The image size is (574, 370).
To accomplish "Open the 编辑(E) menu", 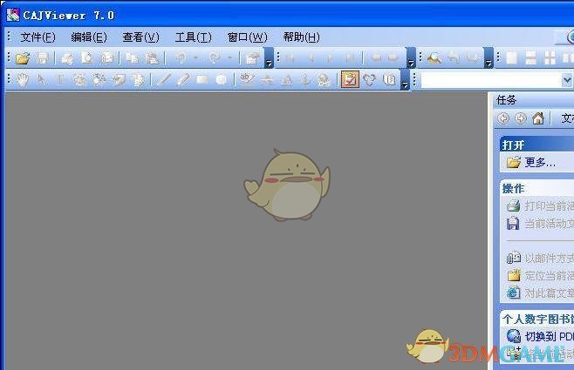I will pos(89,37).
